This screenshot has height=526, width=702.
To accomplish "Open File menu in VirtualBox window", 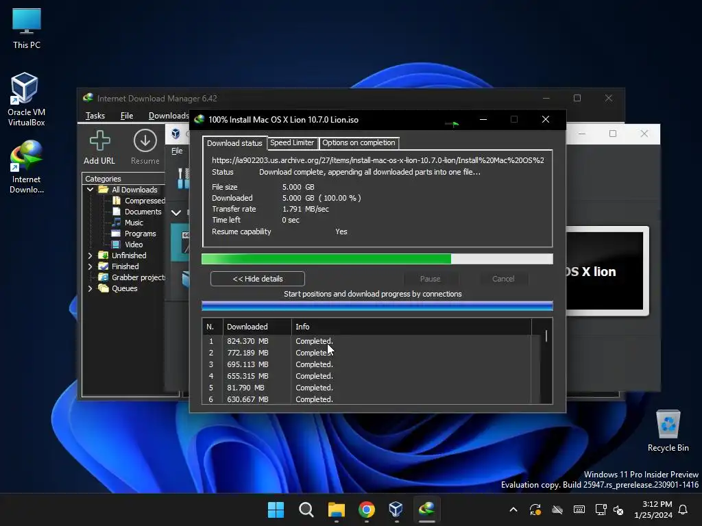I will [x=177, y=151].
